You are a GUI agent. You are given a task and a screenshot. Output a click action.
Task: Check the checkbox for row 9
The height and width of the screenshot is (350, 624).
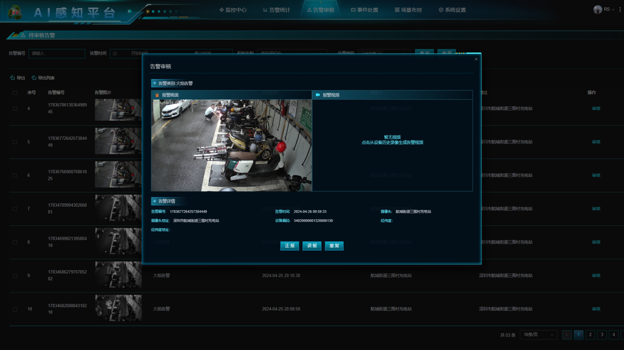coord(15,276)
